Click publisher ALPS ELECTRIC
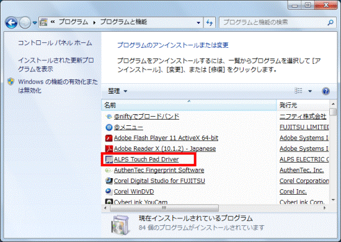Screen dimensions: 341x242 coord(304,159)
